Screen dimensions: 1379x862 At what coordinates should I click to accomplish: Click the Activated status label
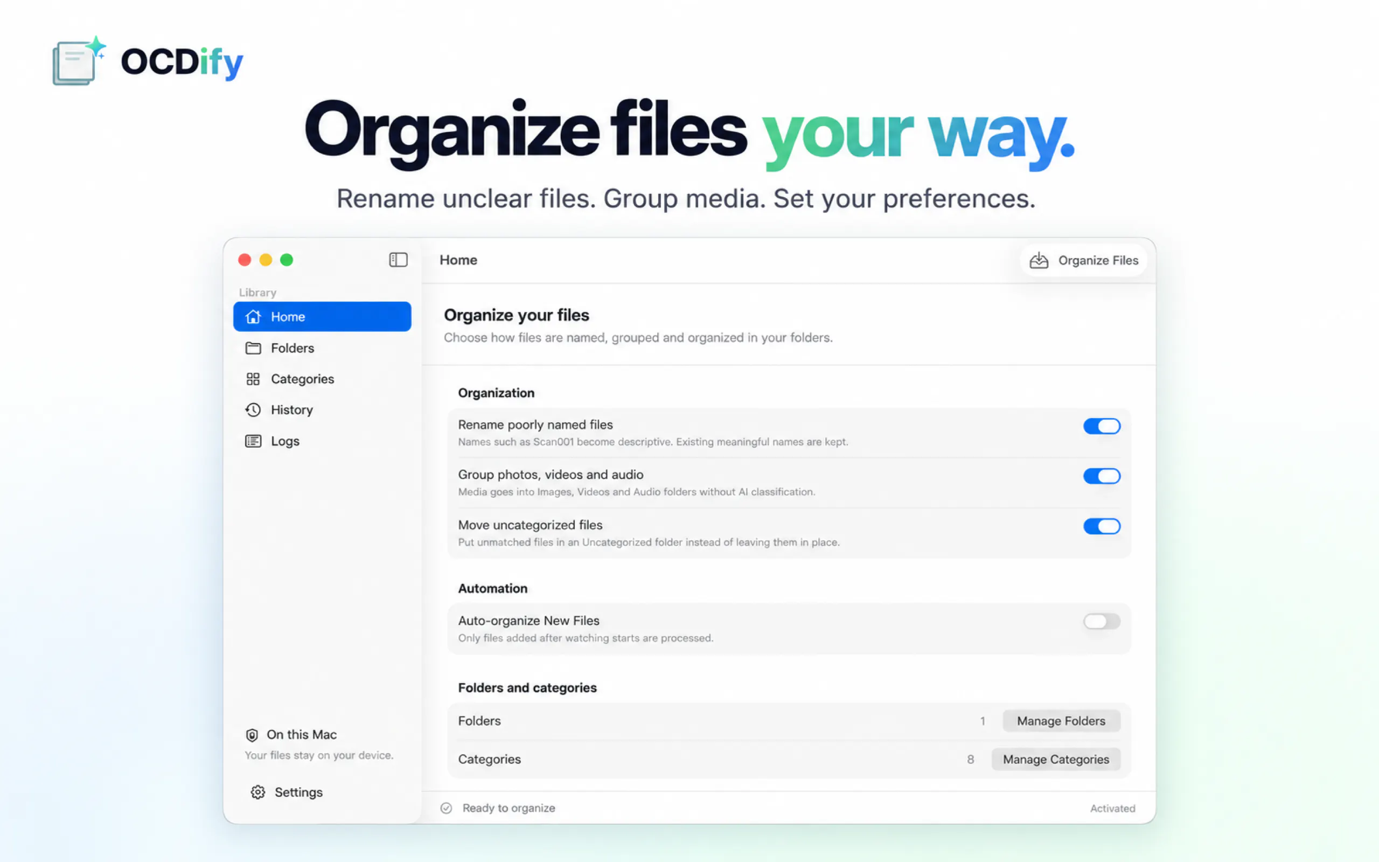click(x=1112, y=809)
